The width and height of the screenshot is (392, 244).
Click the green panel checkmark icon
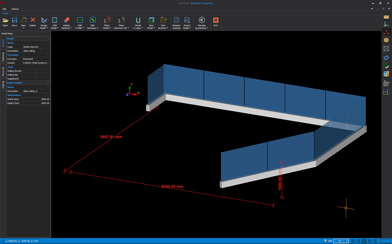[386, 66]
